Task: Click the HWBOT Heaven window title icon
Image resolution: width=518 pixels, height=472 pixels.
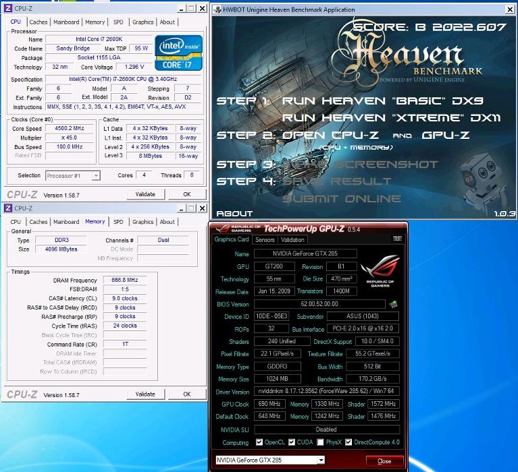Action: (x=217, y=9)
